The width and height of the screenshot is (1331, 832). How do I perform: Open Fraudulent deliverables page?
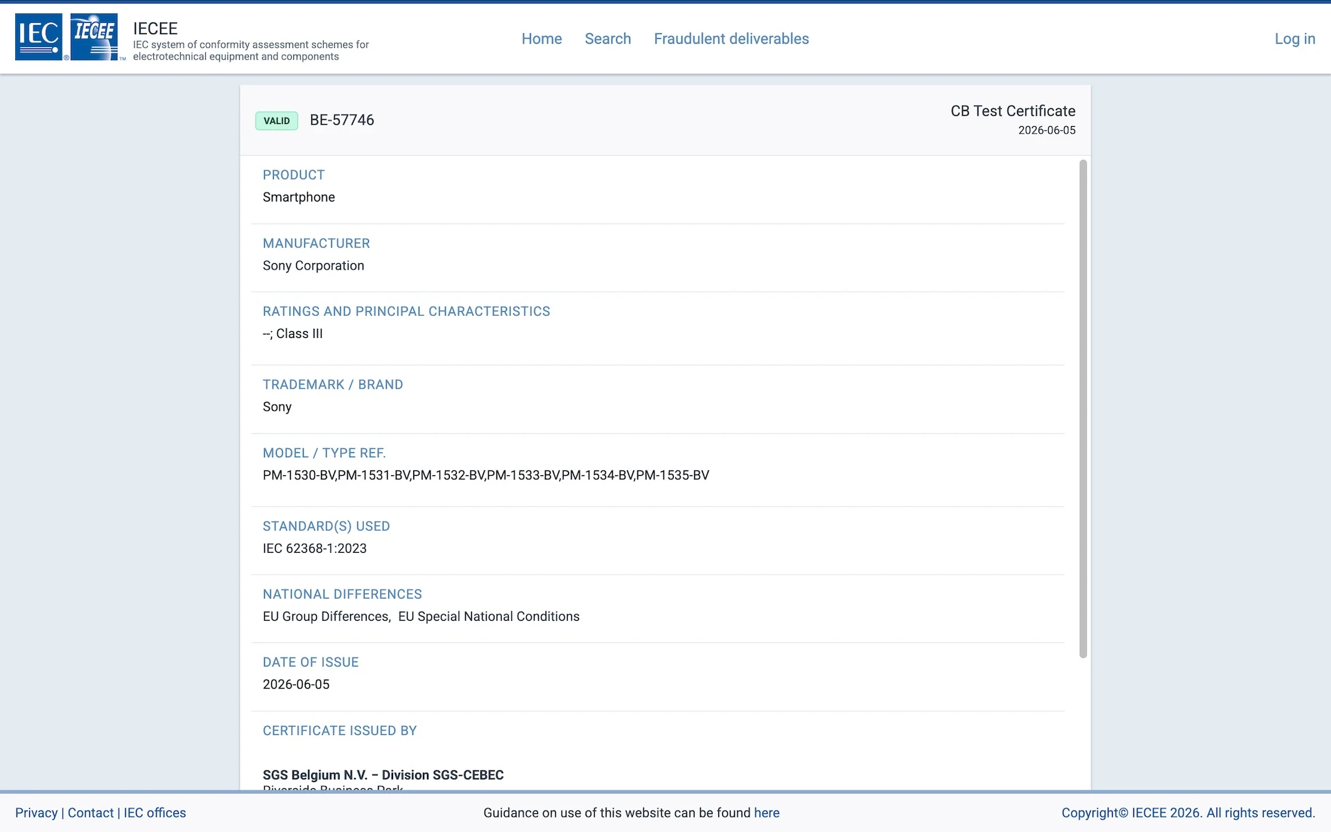coord(731,39)
